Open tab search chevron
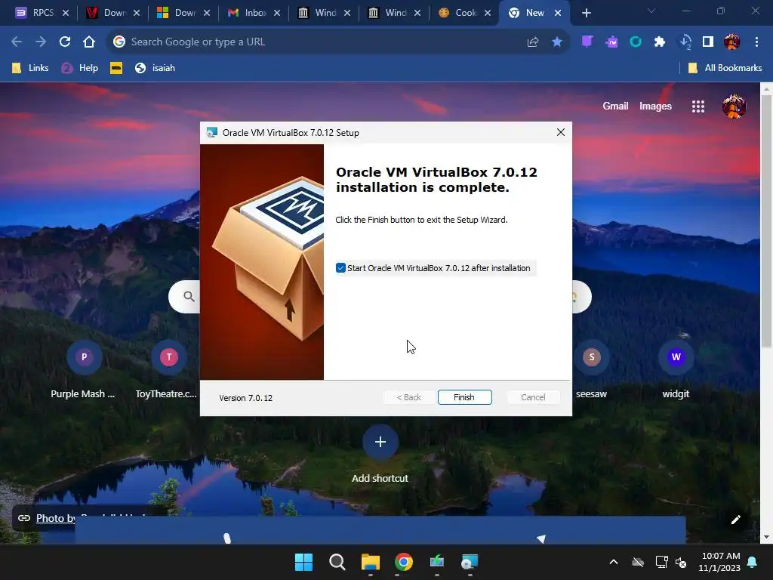Viewport: 773px width, 580px height. point(651,11)
